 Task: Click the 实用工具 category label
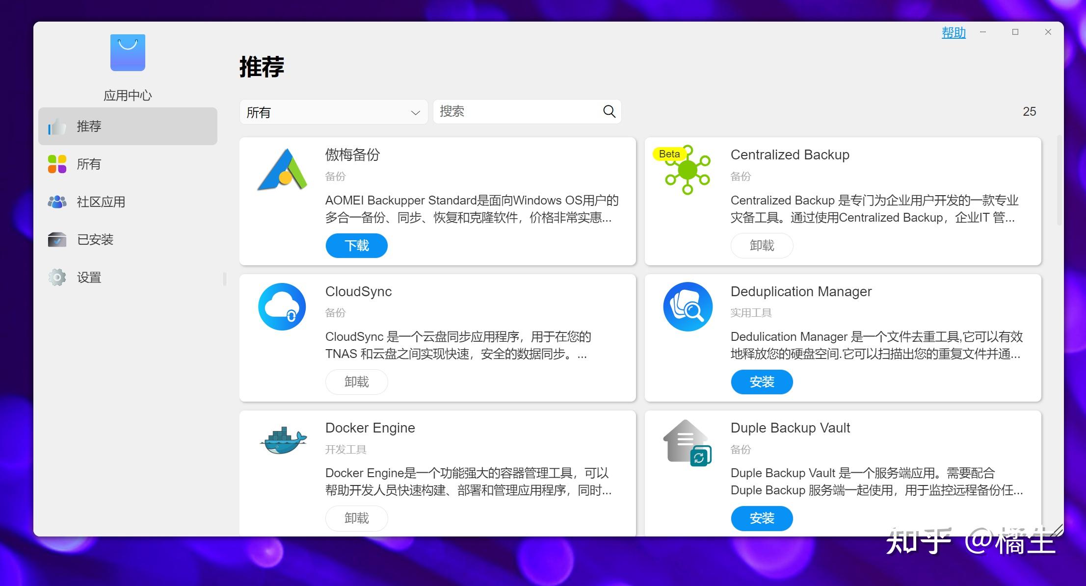click(x=751, y=313)
